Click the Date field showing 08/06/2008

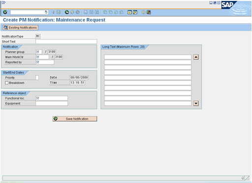[79, 77]
